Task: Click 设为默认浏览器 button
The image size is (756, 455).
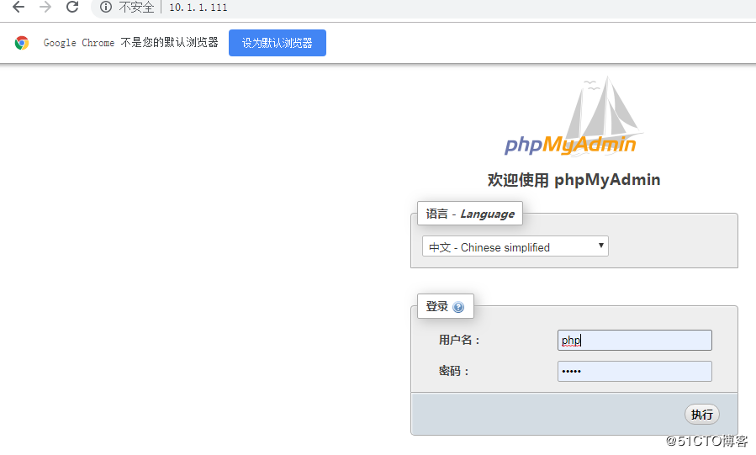Action: tap(278, 43)
